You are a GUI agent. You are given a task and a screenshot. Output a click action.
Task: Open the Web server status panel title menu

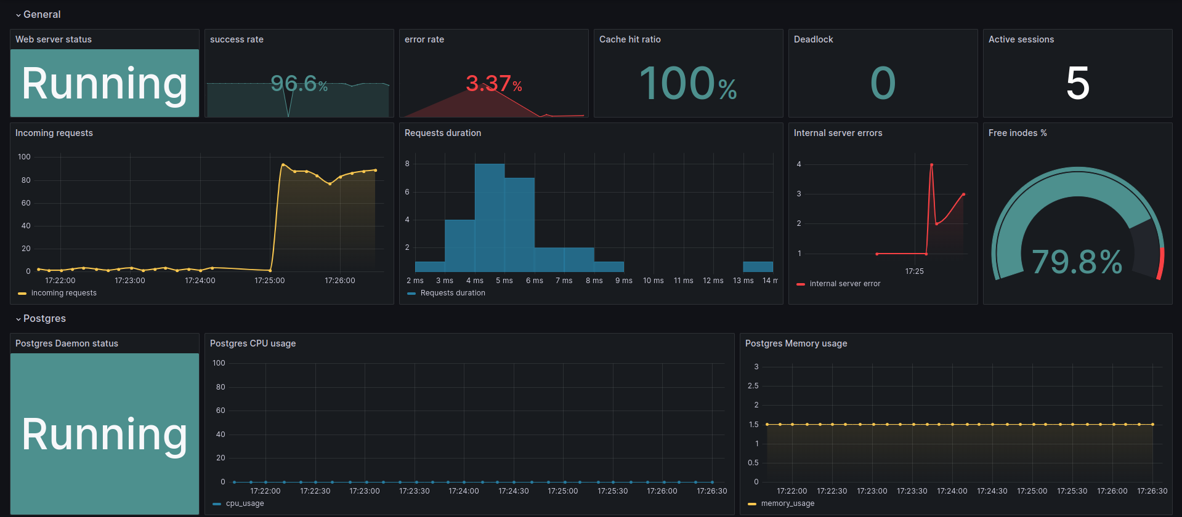click(x=54, y=39)
